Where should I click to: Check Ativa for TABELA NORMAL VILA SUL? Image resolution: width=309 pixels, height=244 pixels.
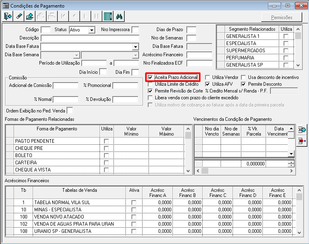(x=134, y=203)
